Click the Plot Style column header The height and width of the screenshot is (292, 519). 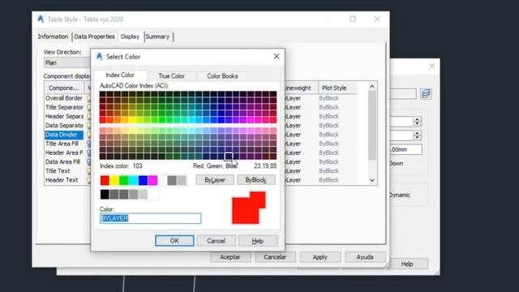coord(337,88)
